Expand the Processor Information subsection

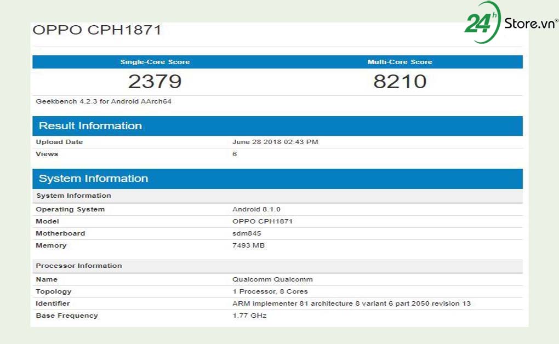click(x=78, y=266)
